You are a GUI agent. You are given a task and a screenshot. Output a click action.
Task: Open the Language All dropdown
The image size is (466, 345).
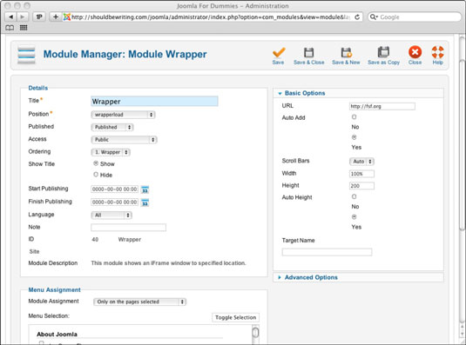coord(111,216)
